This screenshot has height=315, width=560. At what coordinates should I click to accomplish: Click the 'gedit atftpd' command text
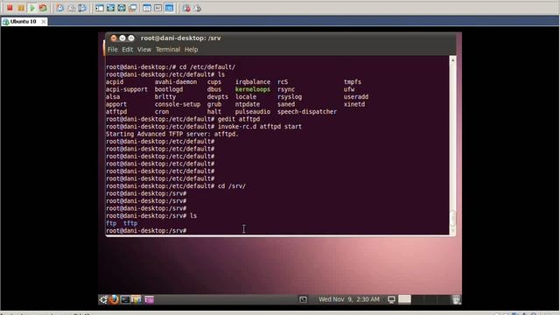(239, 119)
